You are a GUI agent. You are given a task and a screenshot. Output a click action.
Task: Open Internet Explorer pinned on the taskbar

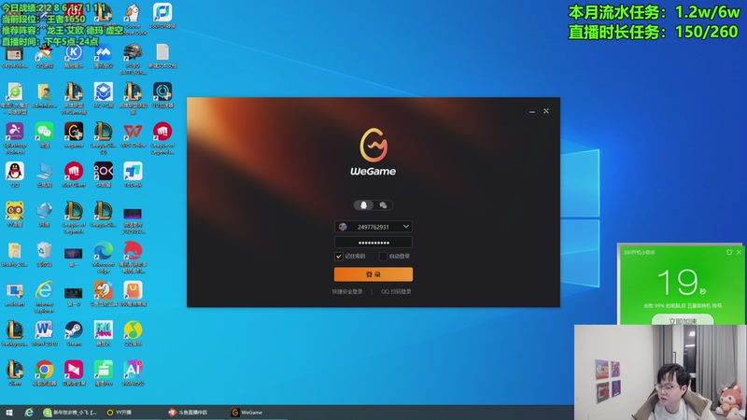(29, 413)
